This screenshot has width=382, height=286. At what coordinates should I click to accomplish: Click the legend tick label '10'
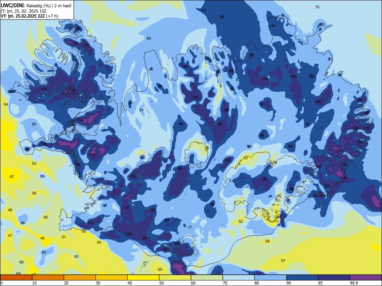tap(34, 283)
